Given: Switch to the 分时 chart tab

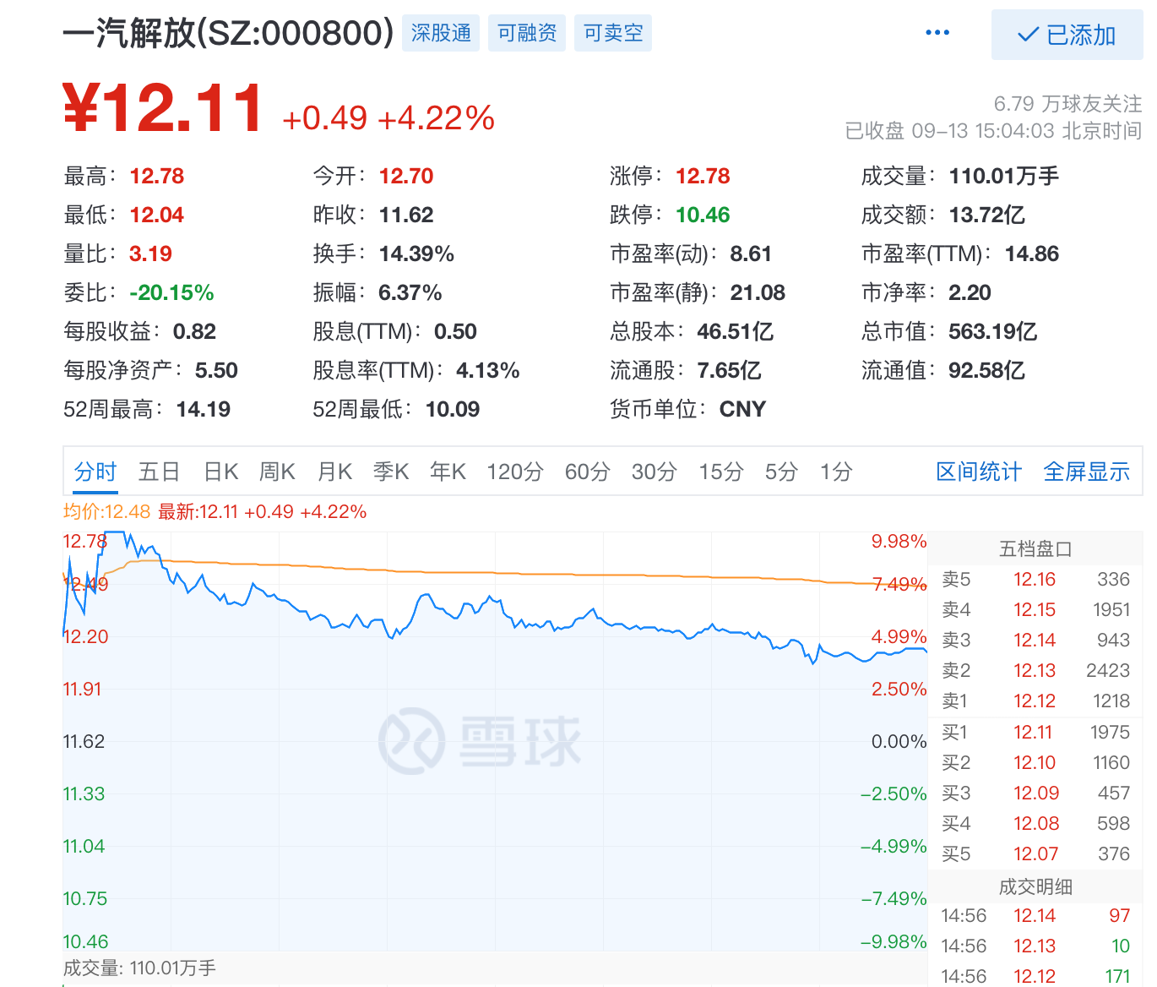Looking at the screenshot, I should point(95,472).
